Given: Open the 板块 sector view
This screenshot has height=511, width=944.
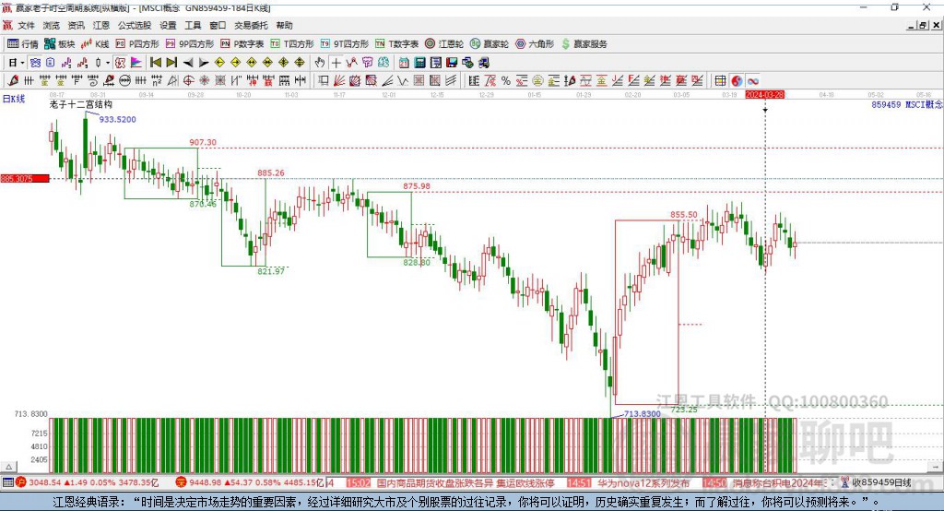Looking at the screenshot, I should [59, 44].
